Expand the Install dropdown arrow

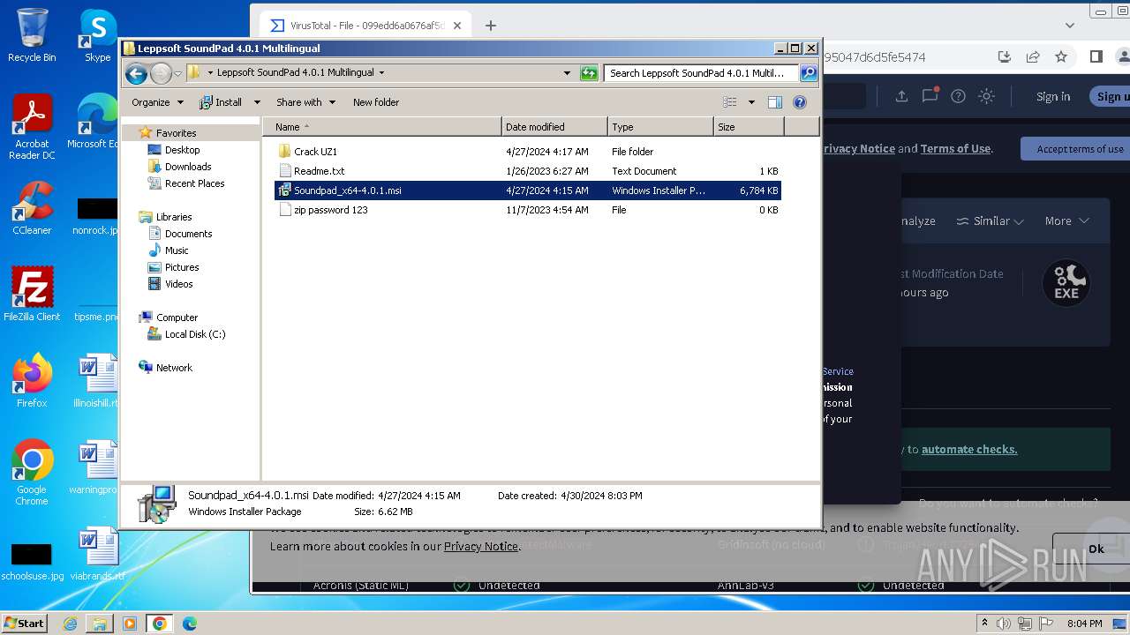pos(257,102)
